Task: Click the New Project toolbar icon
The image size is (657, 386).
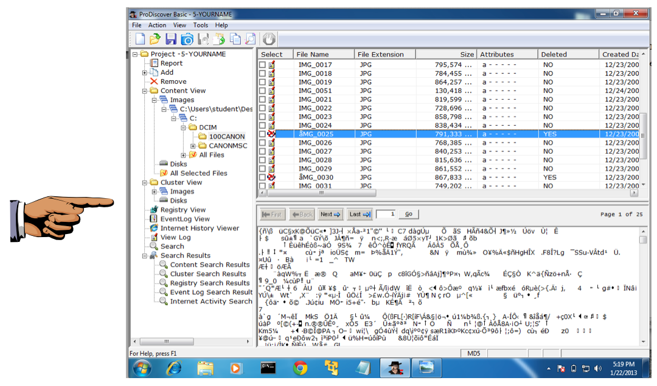Action: 140,40
